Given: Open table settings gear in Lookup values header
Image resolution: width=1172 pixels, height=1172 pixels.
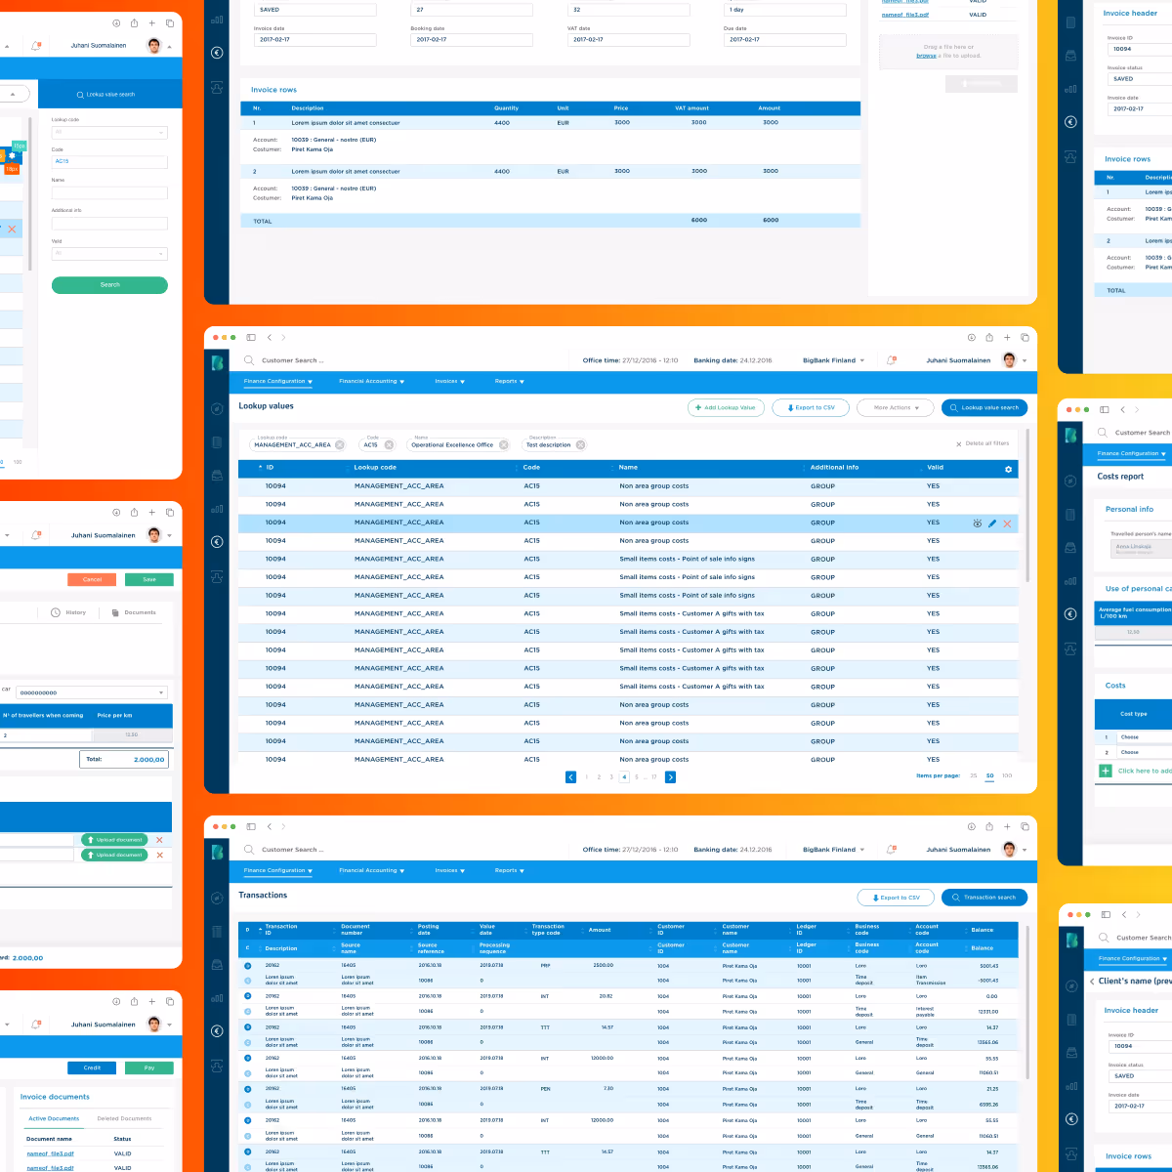Looking at the screenshot, I should 1009,469.
